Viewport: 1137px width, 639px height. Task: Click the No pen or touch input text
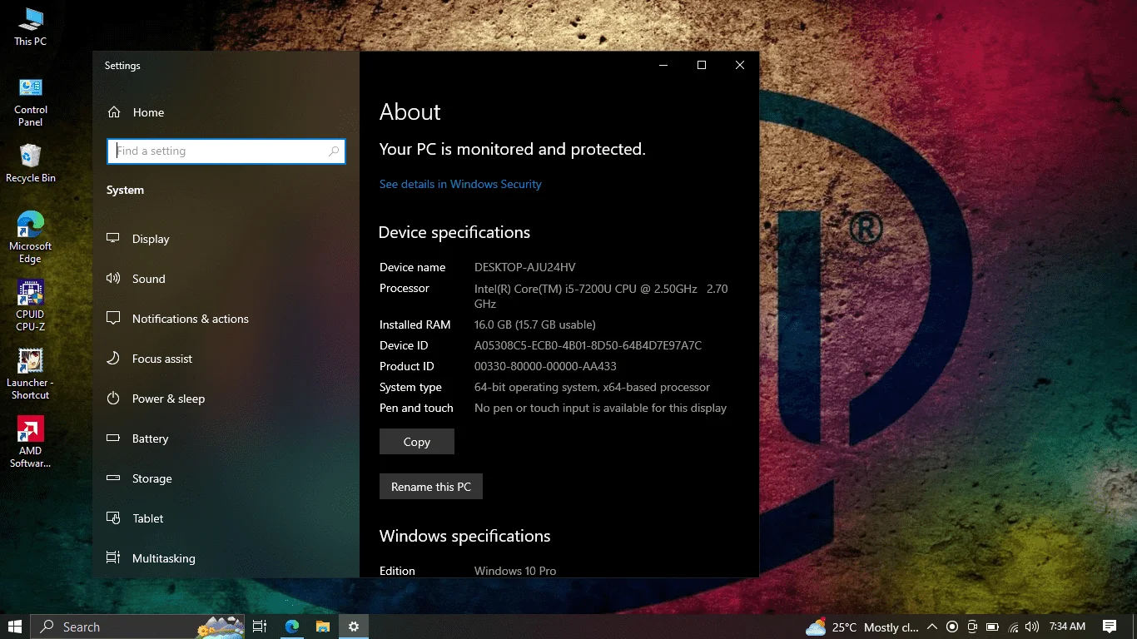(x=600, y=408)
